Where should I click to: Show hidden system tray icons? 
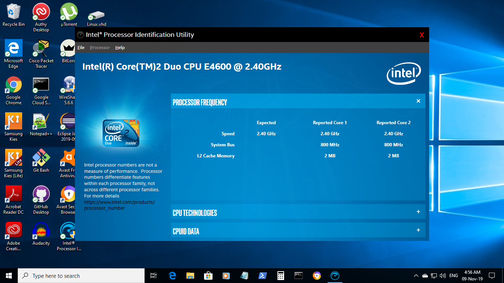pyautogui.click(x=416, y=276)
